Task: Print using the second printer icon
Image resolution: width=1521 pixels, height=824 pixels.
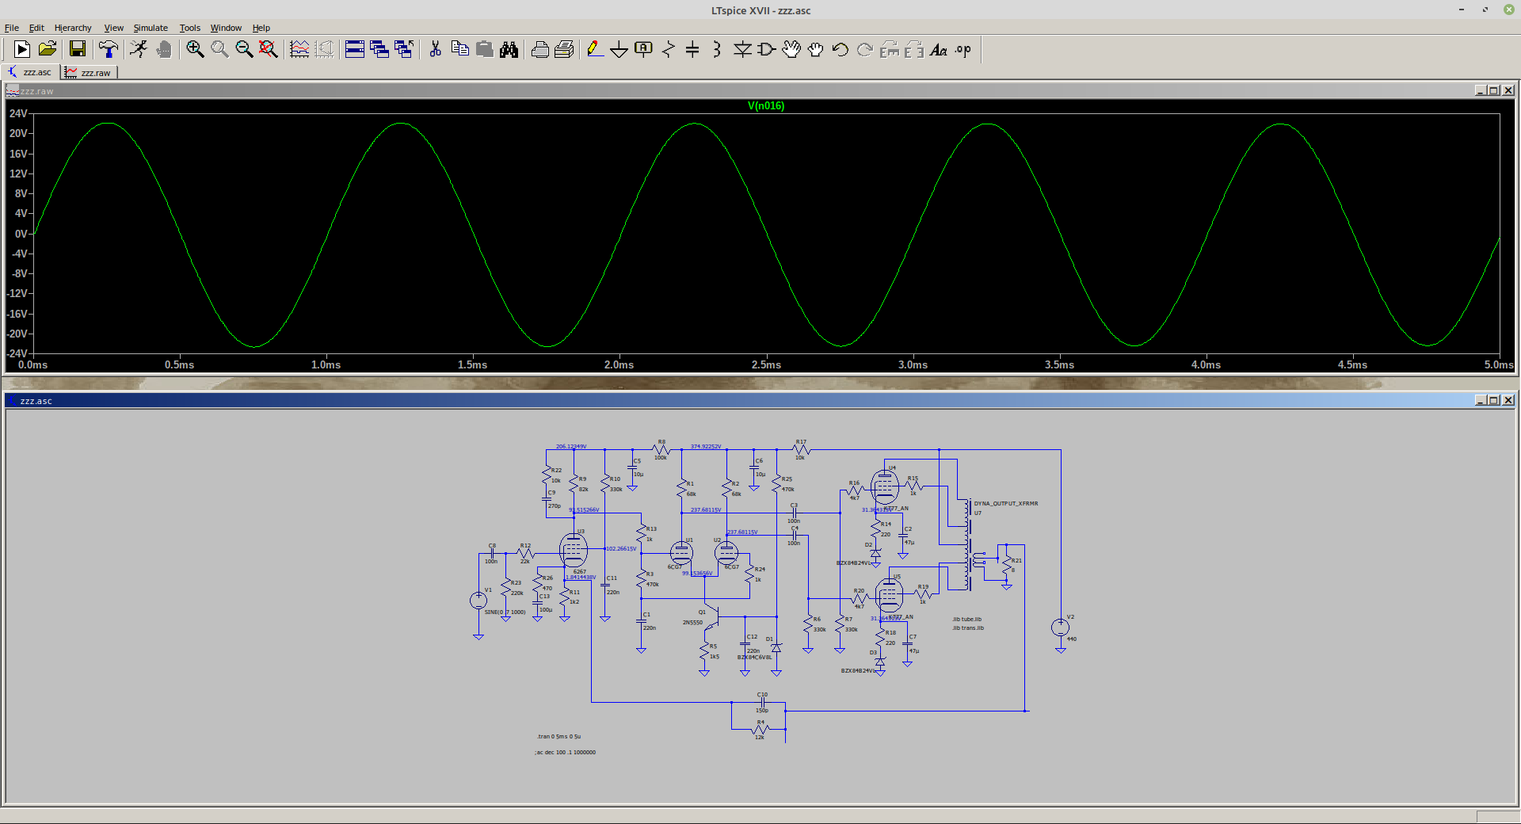Action: 564,50
